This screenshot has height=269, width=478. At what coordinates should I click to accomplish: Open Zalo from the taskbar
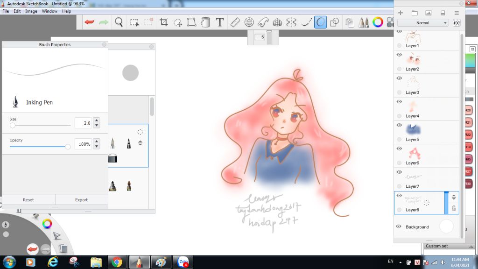(x=183, y=262)
